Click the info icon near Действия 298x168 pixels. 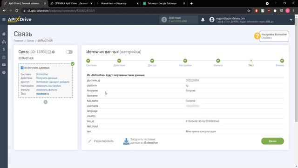point(164,20)
